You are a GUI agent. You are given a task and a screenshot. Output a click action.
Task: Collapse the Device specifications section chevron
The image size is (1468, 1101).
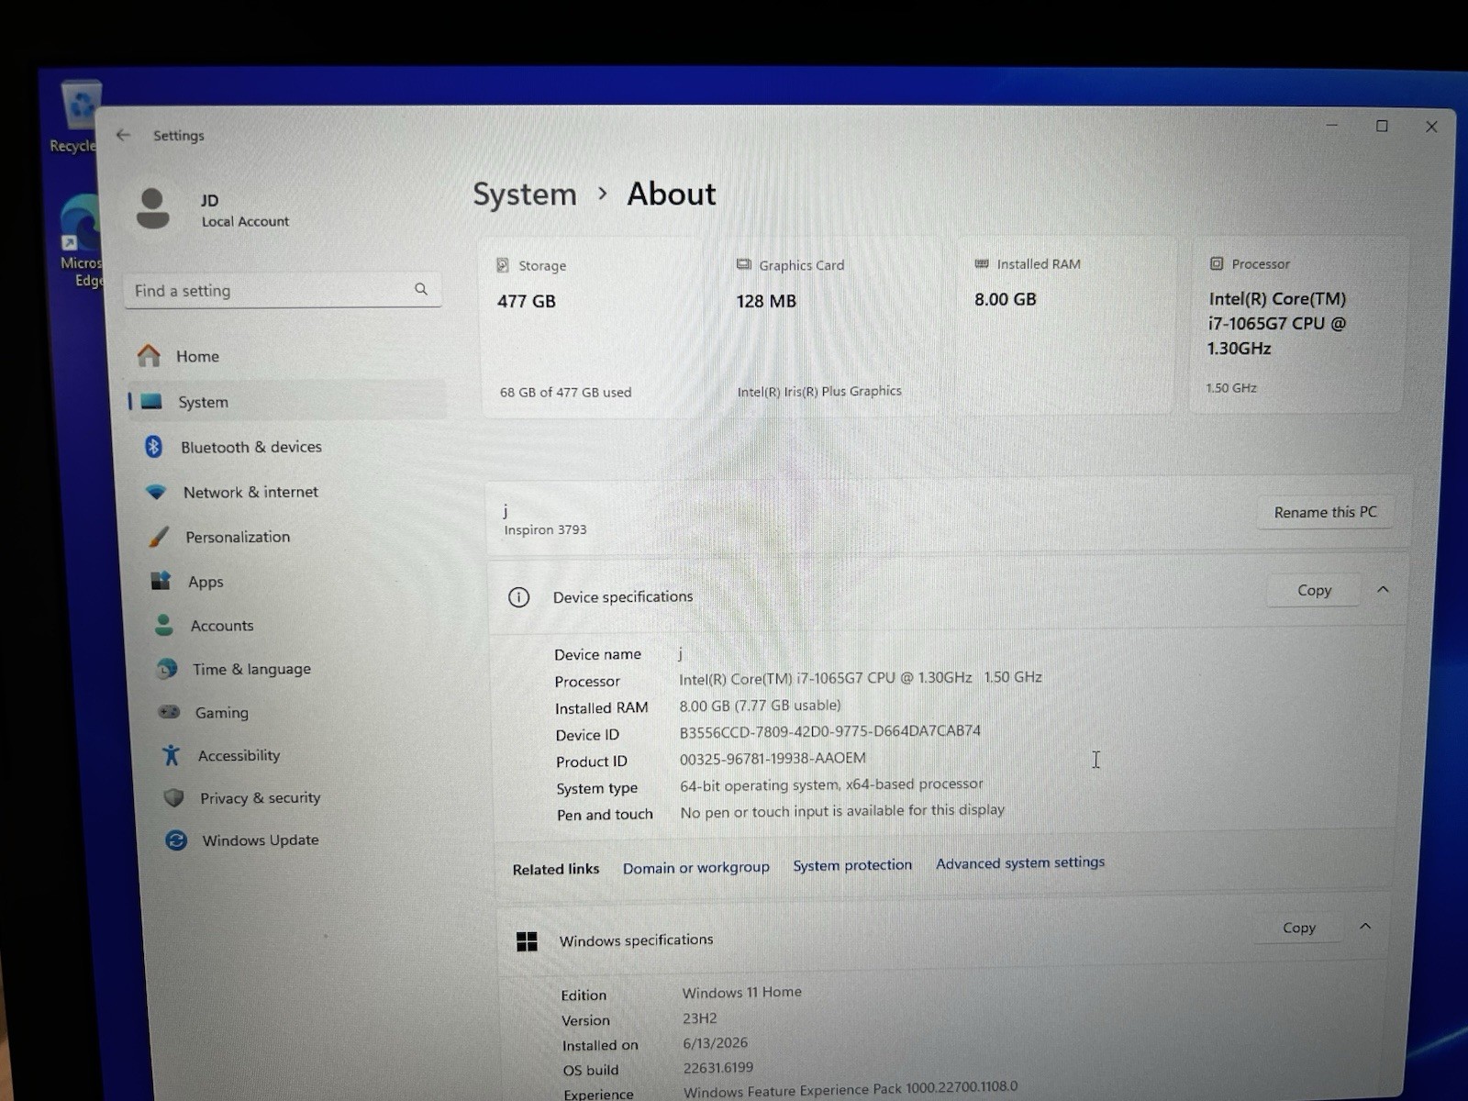click(x=1383, y=589)
